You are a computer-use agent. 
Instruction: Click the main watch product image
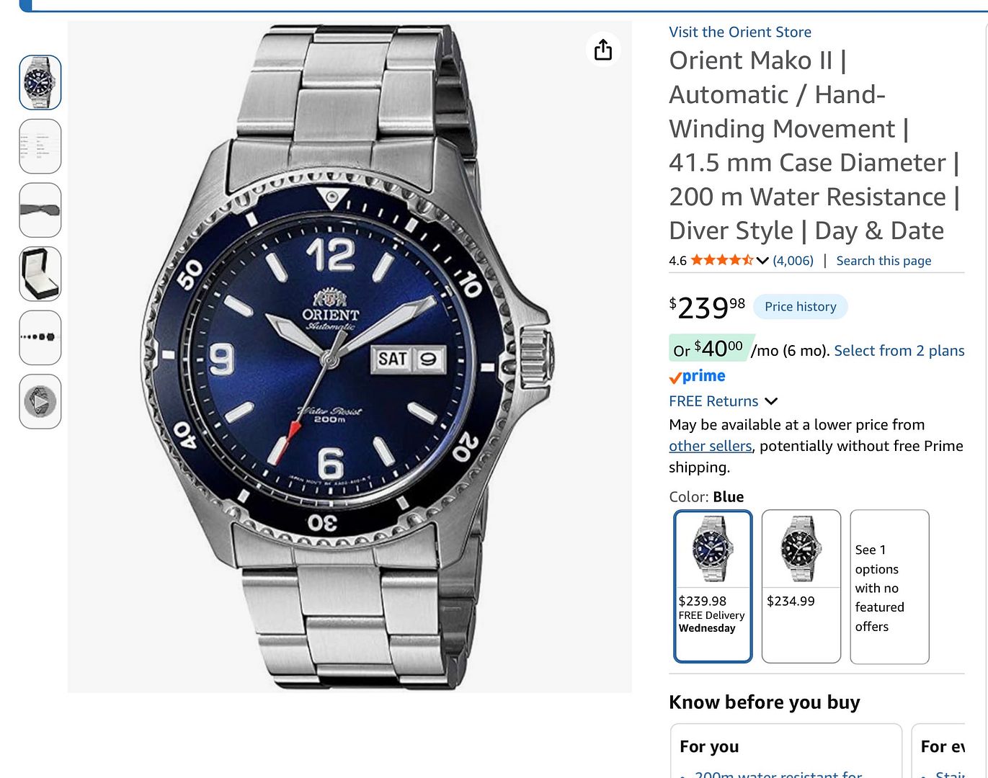click(x=350, y=357)
